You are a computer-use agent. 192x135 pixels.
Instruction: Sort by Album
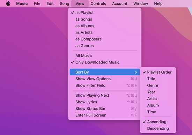(x=158, y=105)
